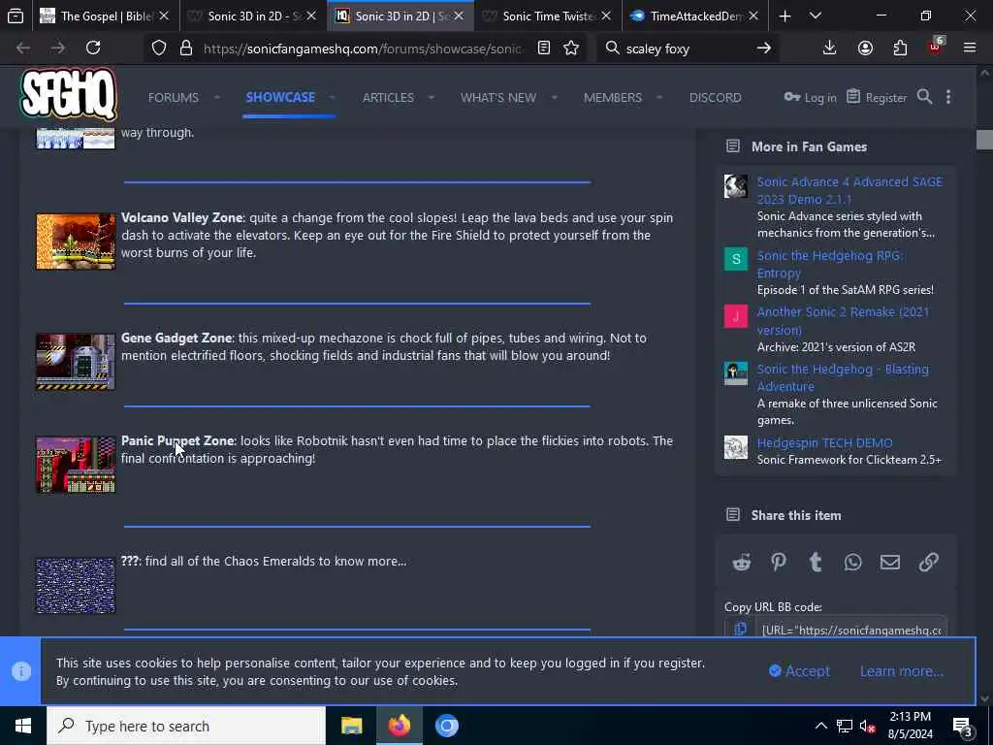Expand the Forums menu dropdown arrow
Screen dimensions: 993x745
point(216,98)
